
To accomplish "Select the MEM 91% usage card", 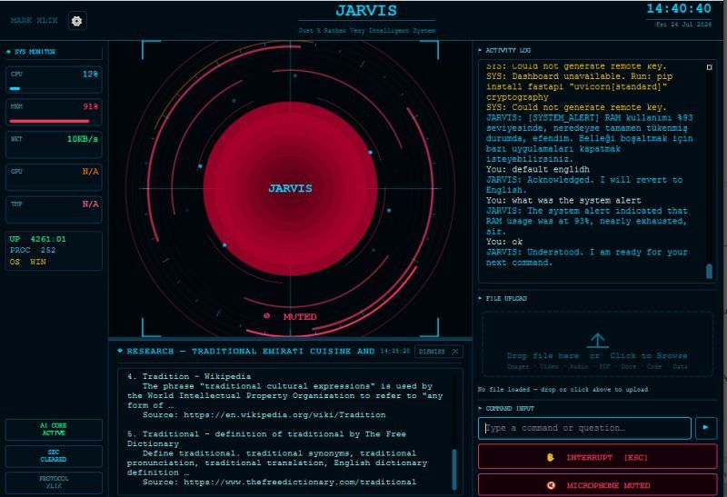I will 54,112.
